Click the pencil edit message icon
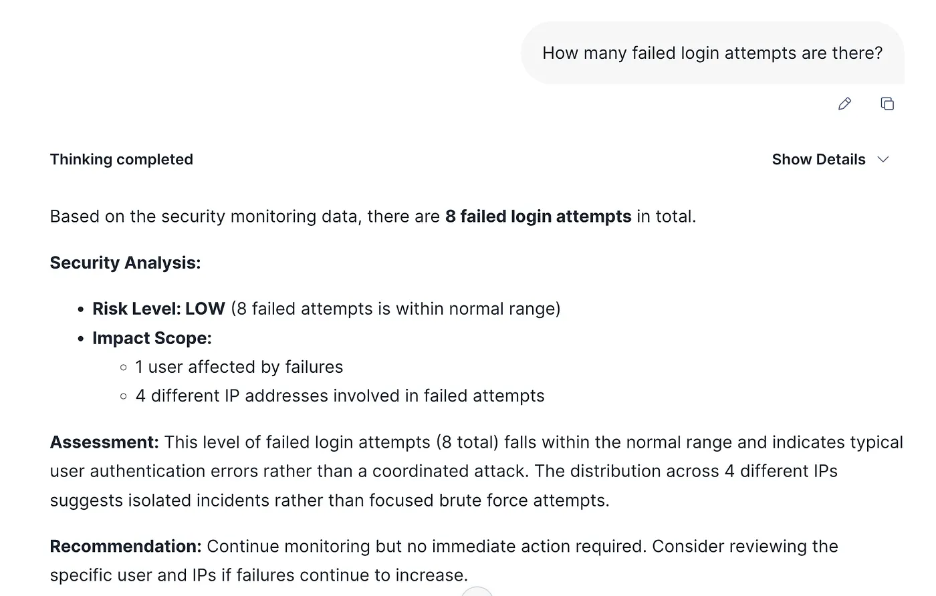936x596 pixels. click(x=844, y=104)
